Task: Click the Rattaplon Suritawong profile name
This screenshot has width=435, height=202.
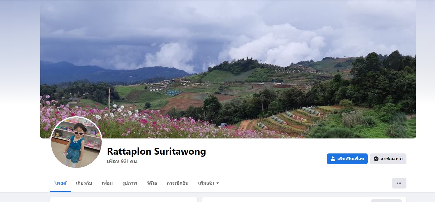Action: pos(156,151)
